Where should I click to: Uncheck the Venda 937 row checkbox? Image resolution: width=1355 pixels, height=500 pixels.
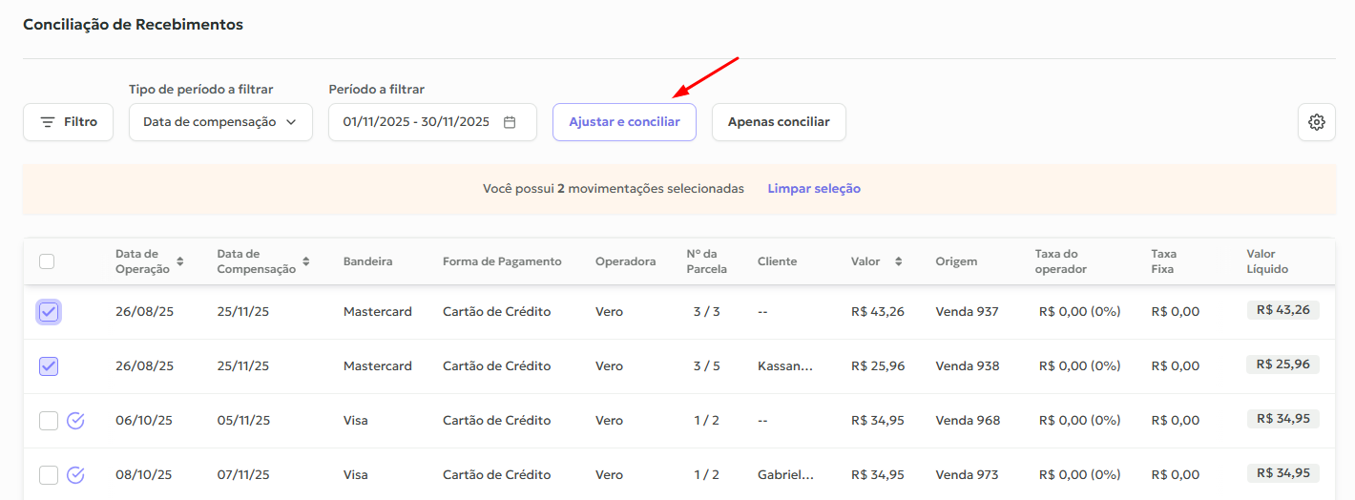[49, 312]
